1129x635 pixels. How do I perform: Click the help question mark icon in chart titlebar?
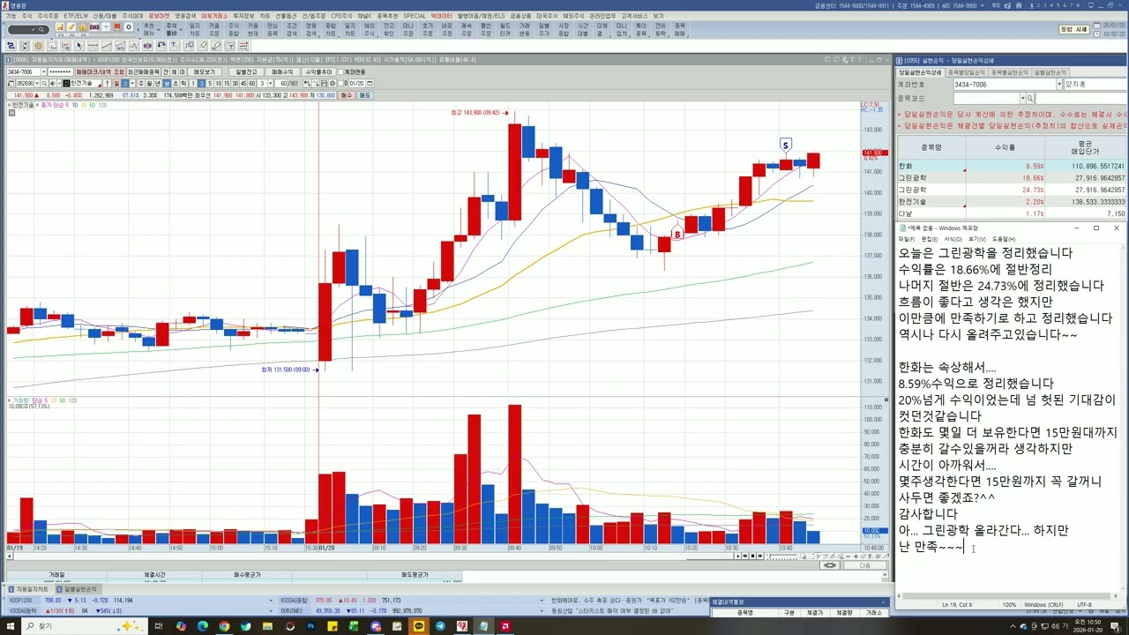pos(859,59)
